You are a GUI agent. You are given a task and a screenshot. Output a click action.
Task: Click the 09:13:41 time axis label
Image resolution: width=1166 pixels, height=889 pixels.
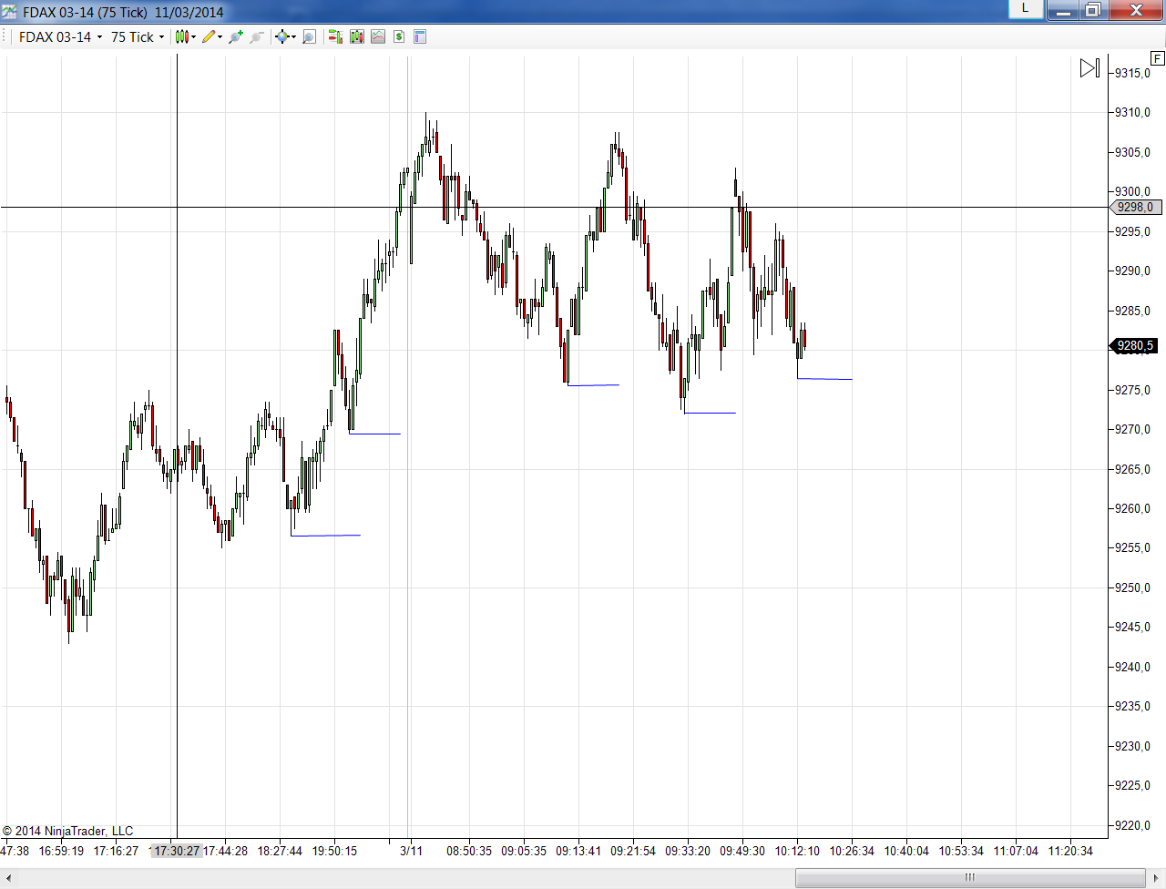point(578,851)
